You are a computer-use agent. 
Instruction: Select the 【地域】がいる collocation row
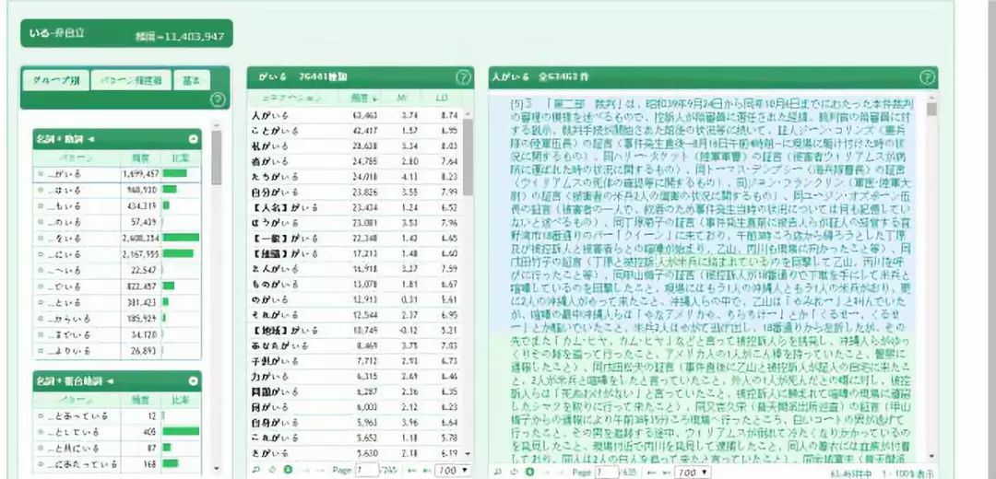click(355, 331)
